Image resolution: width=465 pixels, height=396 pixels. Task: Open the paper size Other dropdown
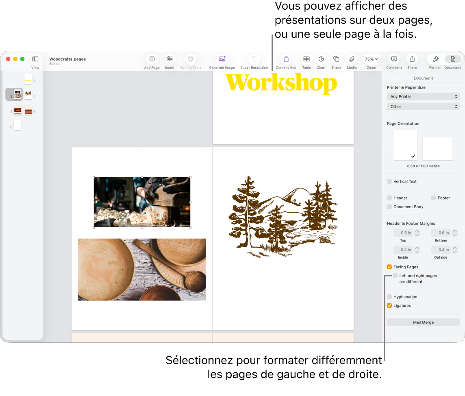pyautogui.click(x=423, y=107)
